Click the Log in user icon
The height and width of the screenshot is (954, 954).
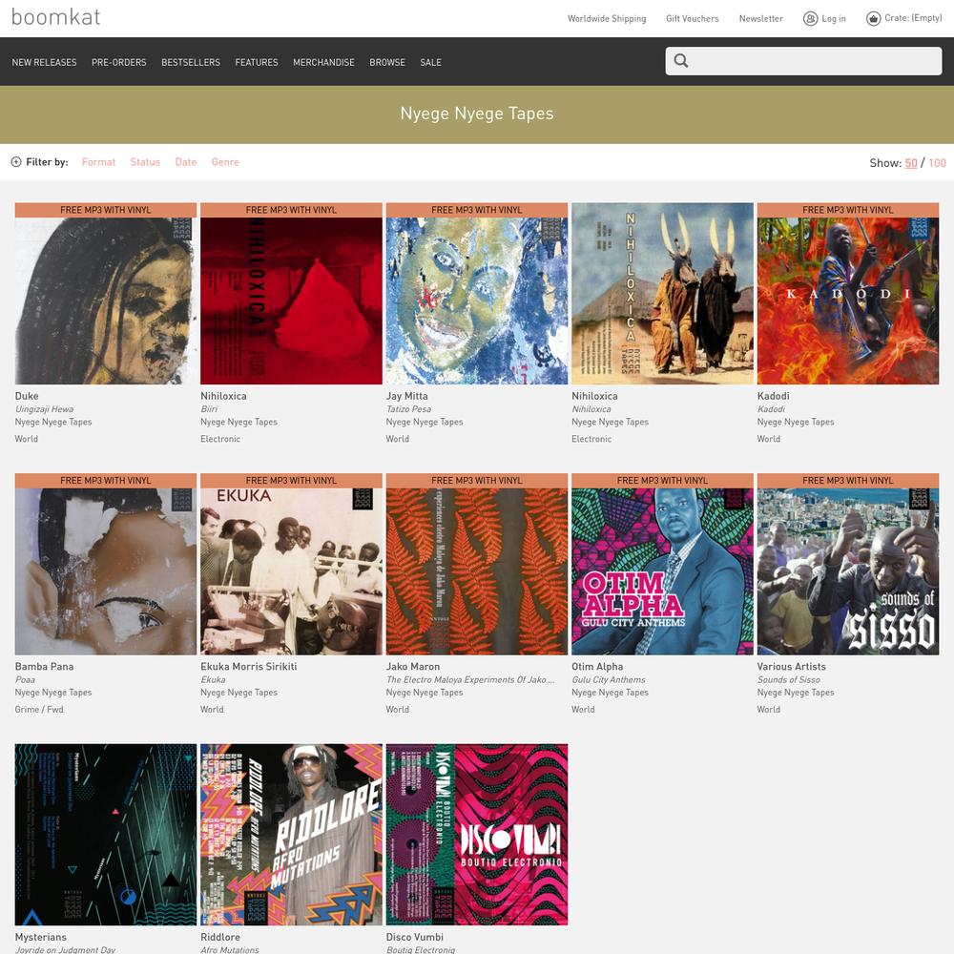pyautogui.click(x=810, y=19)
